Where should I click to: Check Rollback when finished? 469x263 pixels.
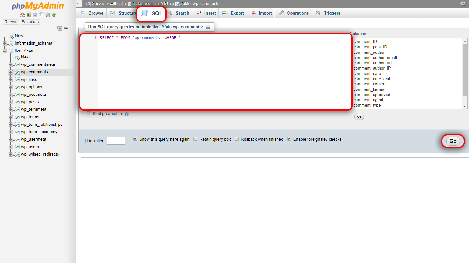237,139
